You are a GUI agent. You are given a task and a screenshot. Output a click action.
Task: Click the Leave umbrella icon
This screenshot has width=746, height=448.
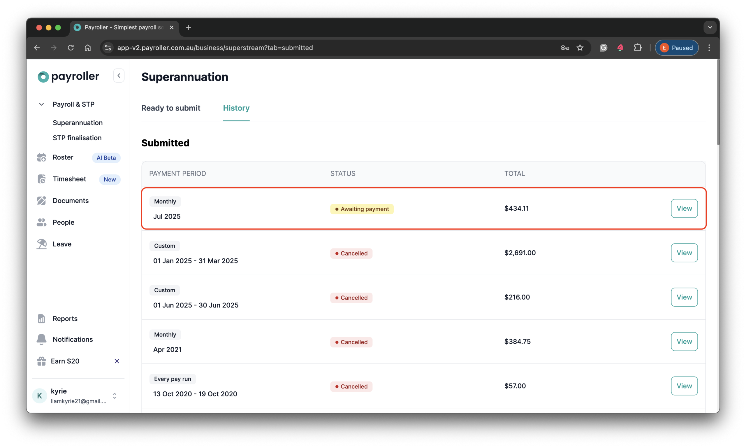tap(41, 244)
